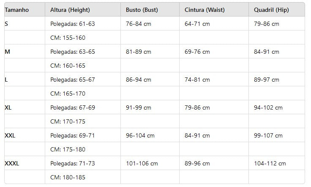Click the XXL size label
Screen dimensions: 311x187
tap(10, 135)
